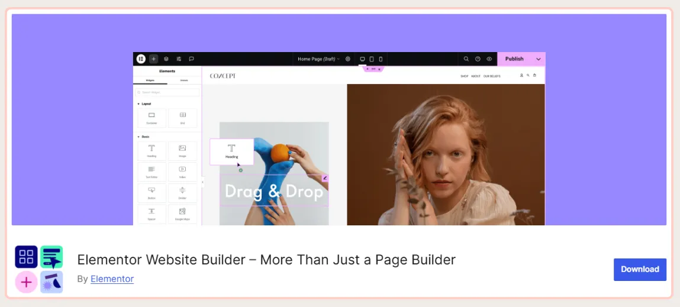Switch to desktop device preview
The height and width of the screenshot is (307, 680).
point(363,59)
